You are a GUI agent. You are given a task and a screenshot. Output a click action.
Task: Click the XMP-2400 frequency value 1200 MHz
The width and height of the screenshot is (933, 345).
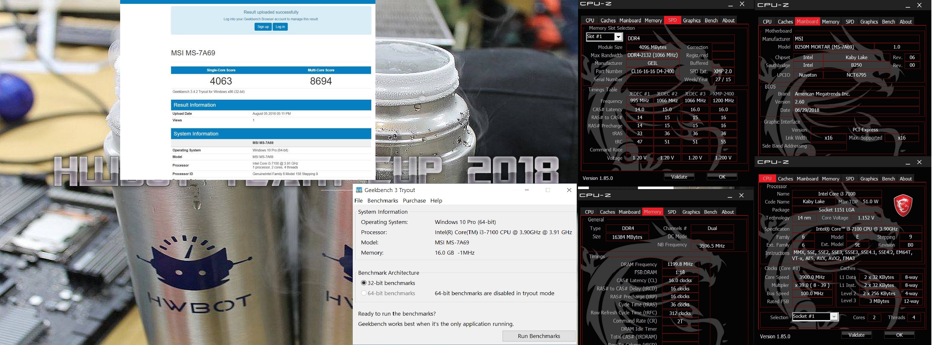(723, 101)
